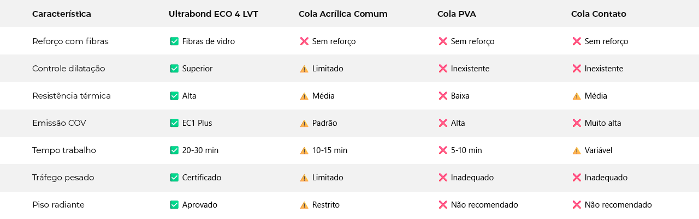Click warning icon beside Restrito
699x219 pixels.
click(x=304, y=205)
